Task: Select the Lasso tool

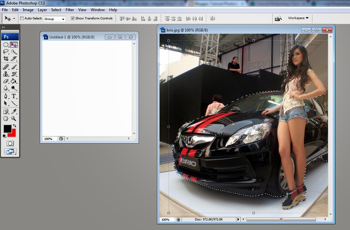Action: pos(6,52)
